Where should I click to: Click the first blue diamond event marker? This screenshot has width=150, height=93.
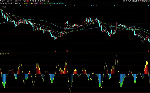point(20,5)
